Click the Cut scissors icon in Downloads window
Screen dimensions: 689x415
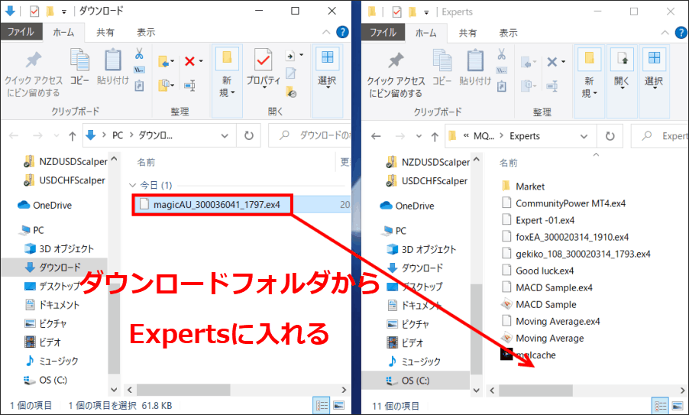tap(139, 54)
